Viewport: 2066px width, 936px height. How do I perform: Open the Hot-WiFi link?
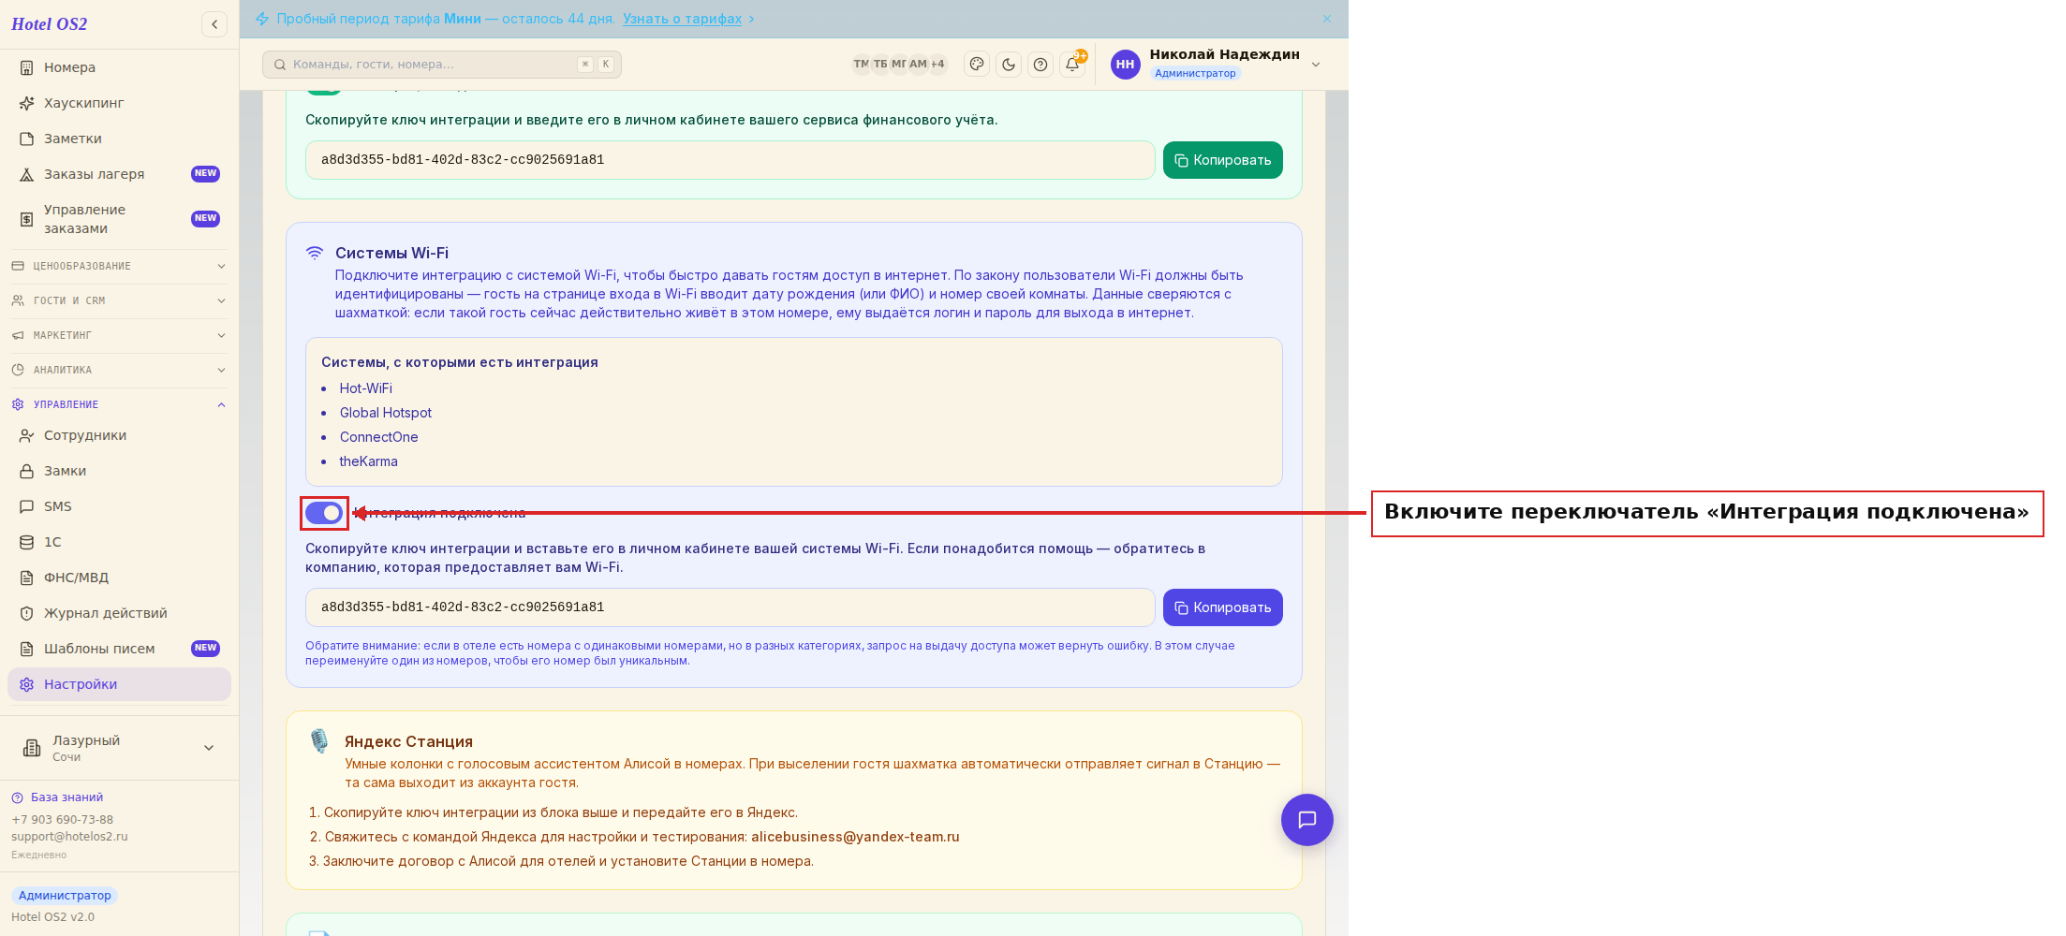point(366,388)
